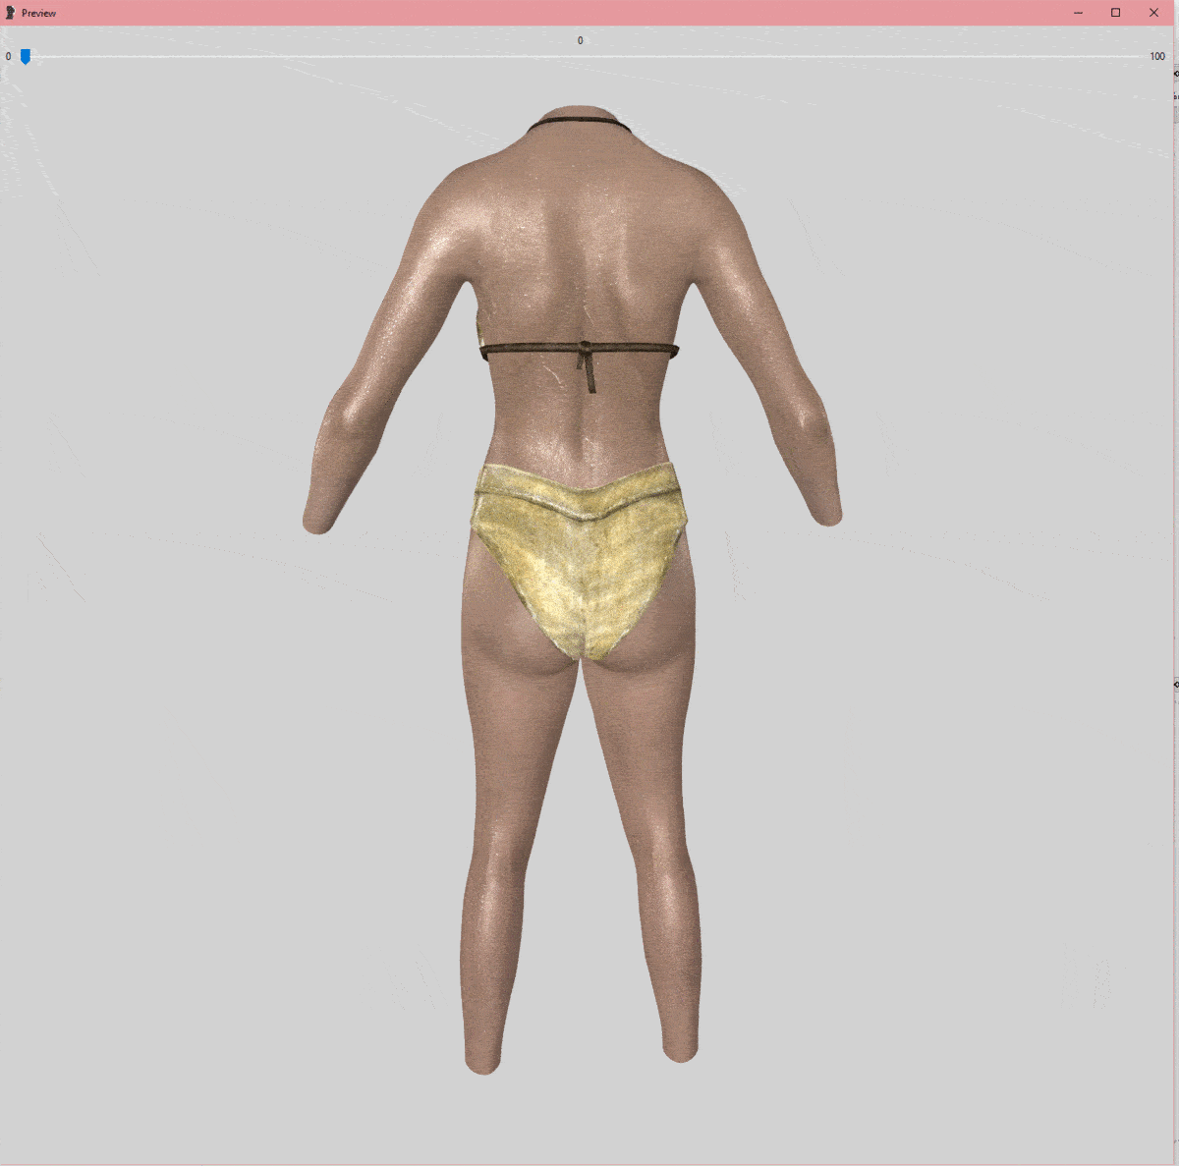Click the Preview title text
The width and height of the screenshot is (1179, 1166).
click(x=39, y=14)
